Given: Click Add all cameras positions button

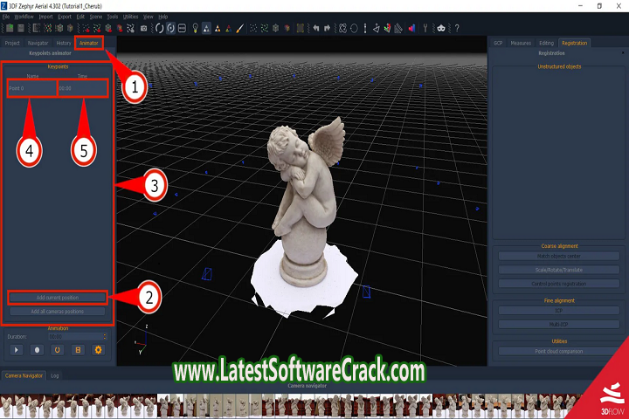Looking at the screenshot, I should tap(57, 311).
